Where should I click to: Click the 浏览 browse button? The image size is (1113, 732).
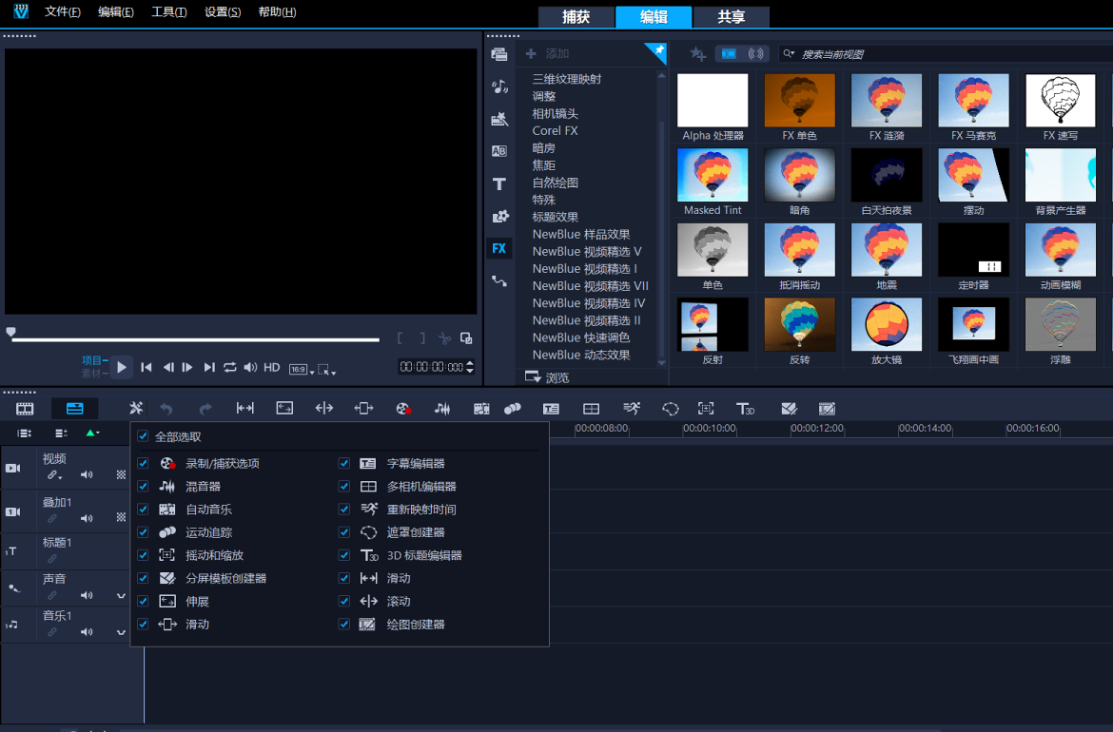coord(547,377)
